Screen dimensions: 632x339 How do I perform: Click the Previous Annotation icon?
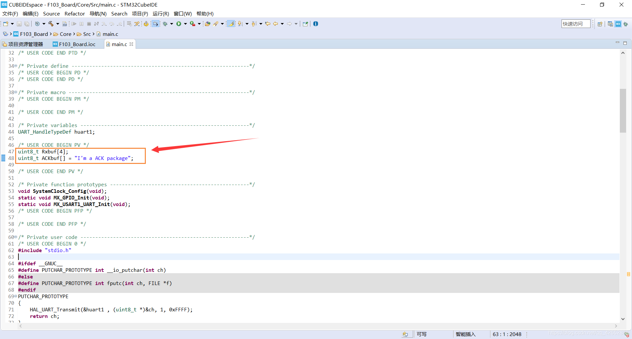click(x=254, y=24)
